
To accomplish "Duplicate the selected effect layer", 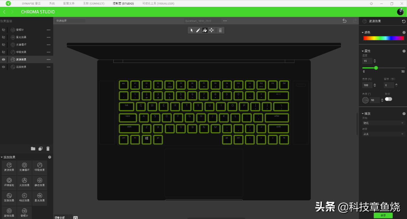I will 41,149.
